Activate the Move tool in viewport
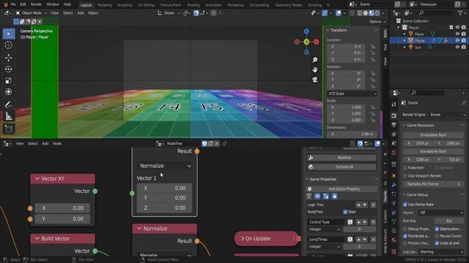 pos(9,58)
